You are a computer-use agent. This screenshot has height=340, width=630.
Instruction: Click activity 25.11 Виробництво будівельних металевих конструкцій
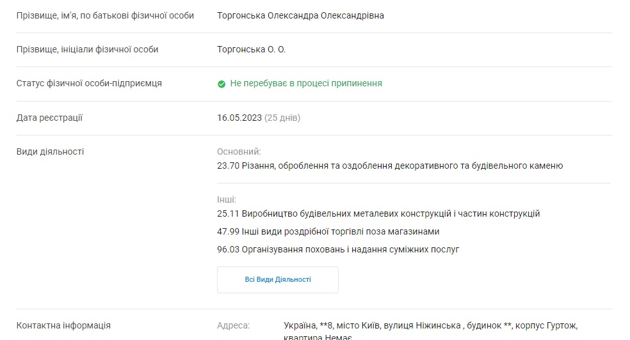378,213
